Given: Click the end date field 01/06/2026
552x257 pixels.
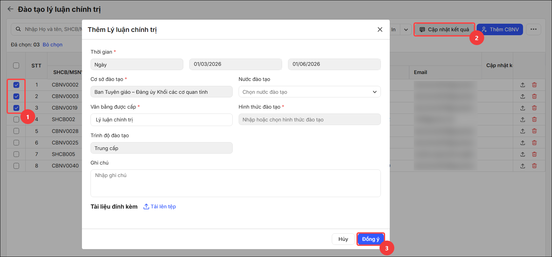Looking at the screenshot, I should tap(334, 64).
